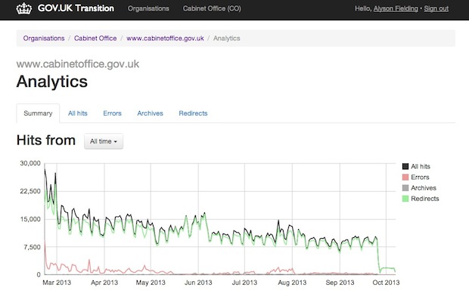Click the grey Archives legend swatch

pyautogui.click(x=405, y=188)
